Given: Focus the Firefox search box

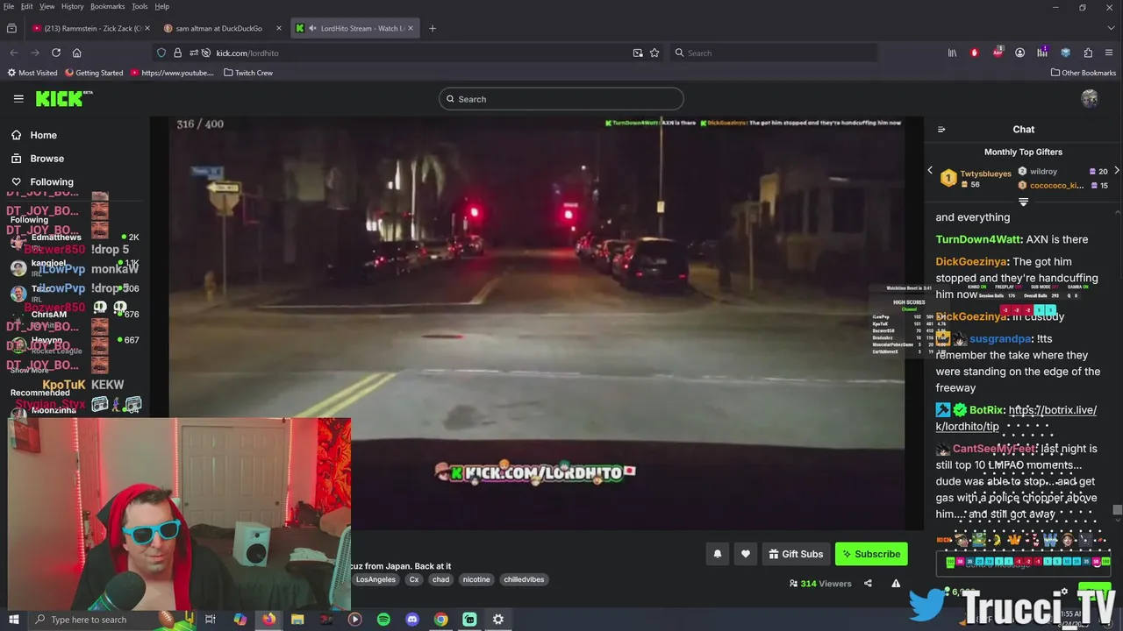Looking at the screenshot, I should coord(774,53).
